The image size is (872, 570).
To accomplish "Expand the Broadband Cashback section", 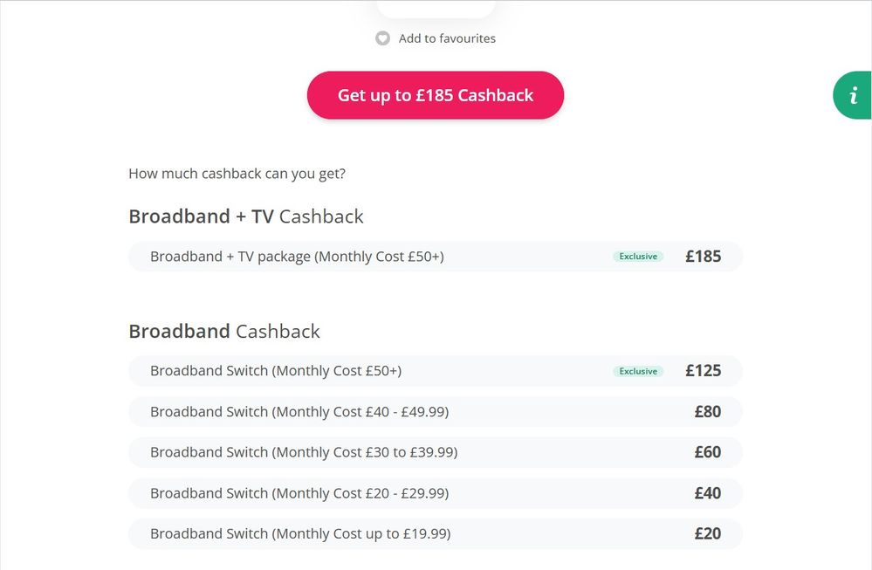I will [224, 331].
